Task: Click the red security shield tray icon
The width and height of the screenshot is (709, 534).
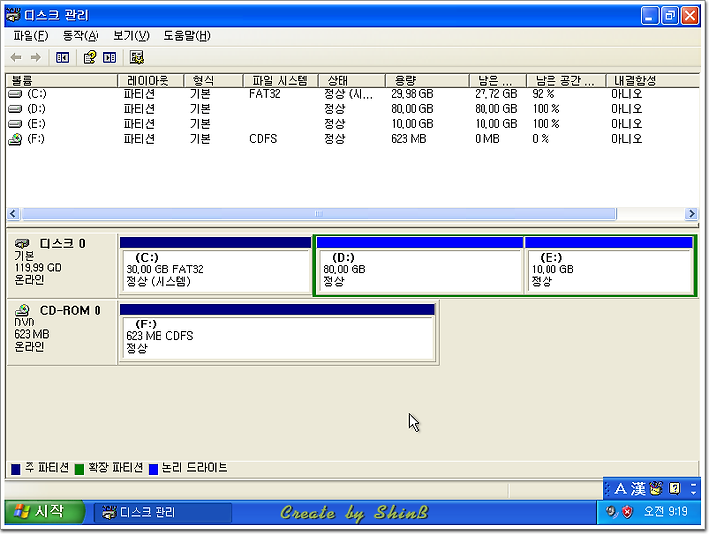Action: click(x=627, y=512)
